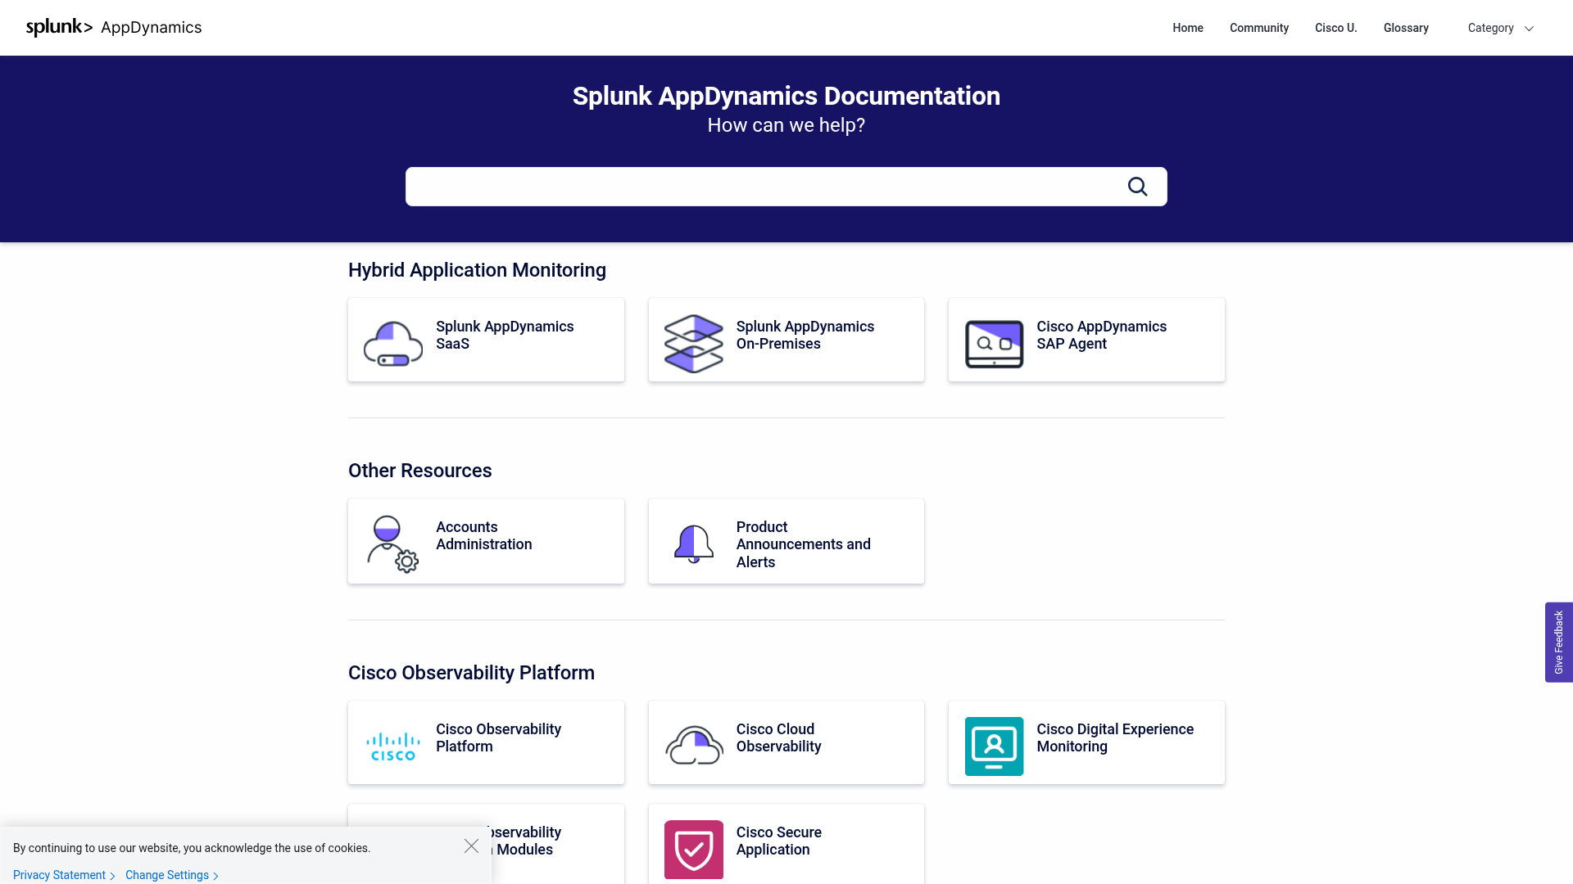The image size is (1573, 884).
Task: Click the search magnifying glass icon
Action: 1138,187
